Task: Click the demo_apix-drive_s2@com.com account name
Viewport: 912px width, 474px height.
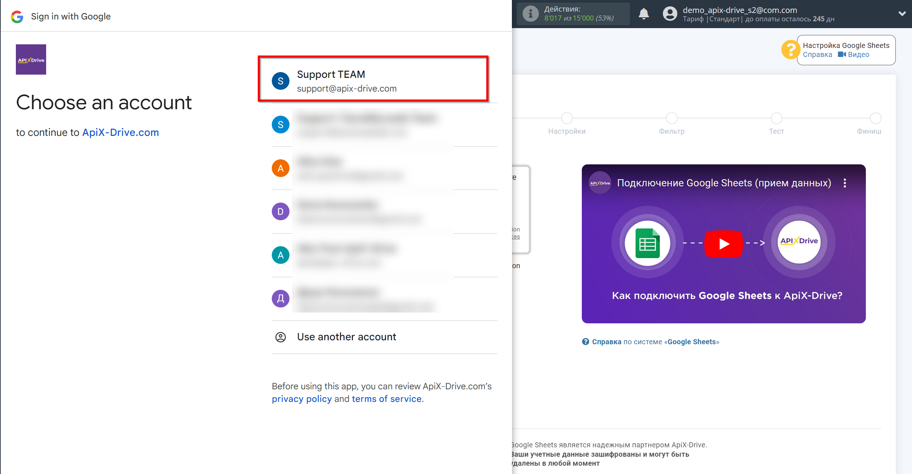Action: pos(740,10)
